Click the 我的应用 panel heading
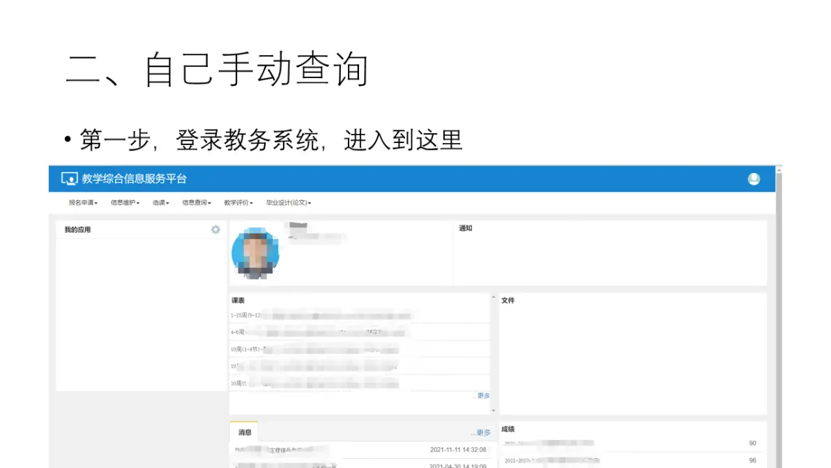 pos(77,229)
